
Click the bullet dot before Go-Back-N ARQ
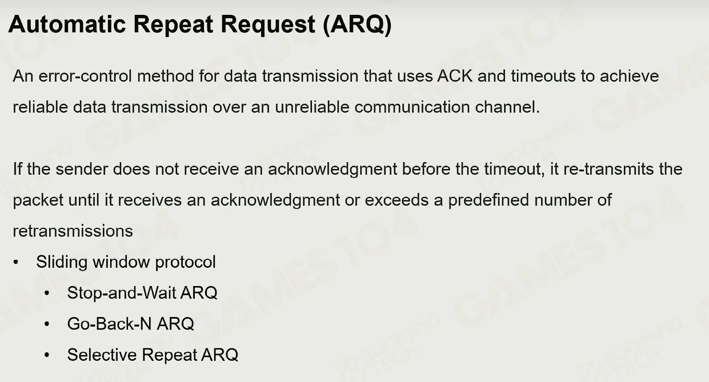coord(47,324)
